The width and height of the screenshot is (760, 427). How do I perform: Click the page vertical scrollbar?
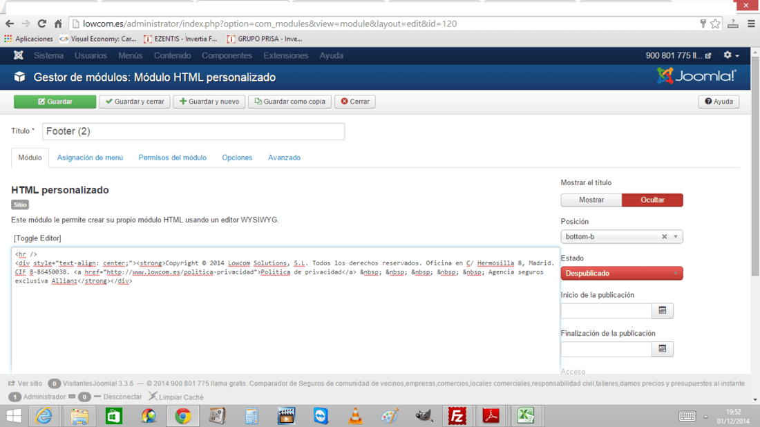(x=755, y=167)
